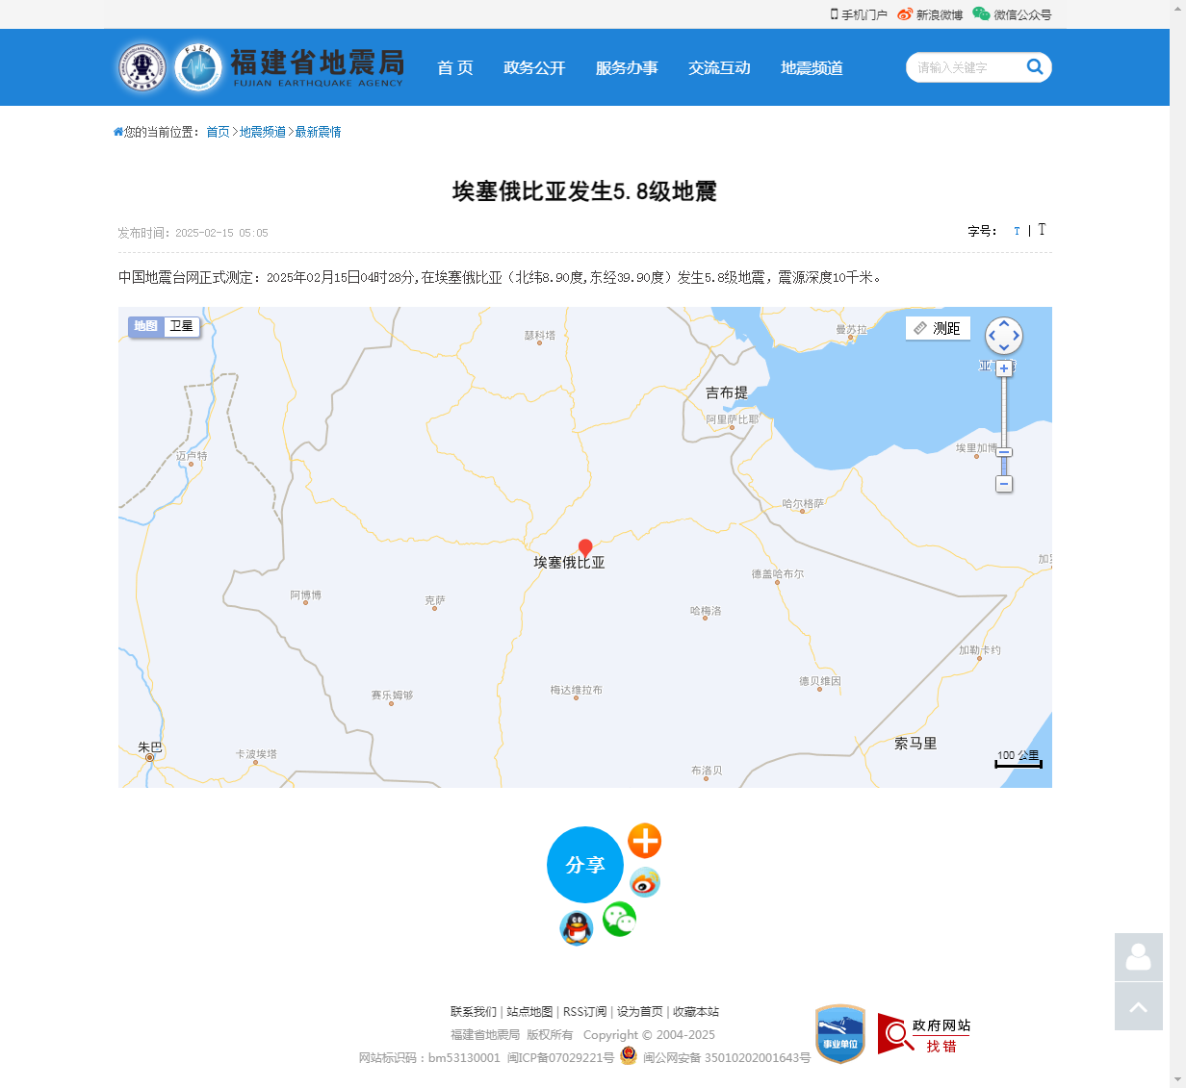
Task: Open more share options with the plus icon
Action: (644, 841)
